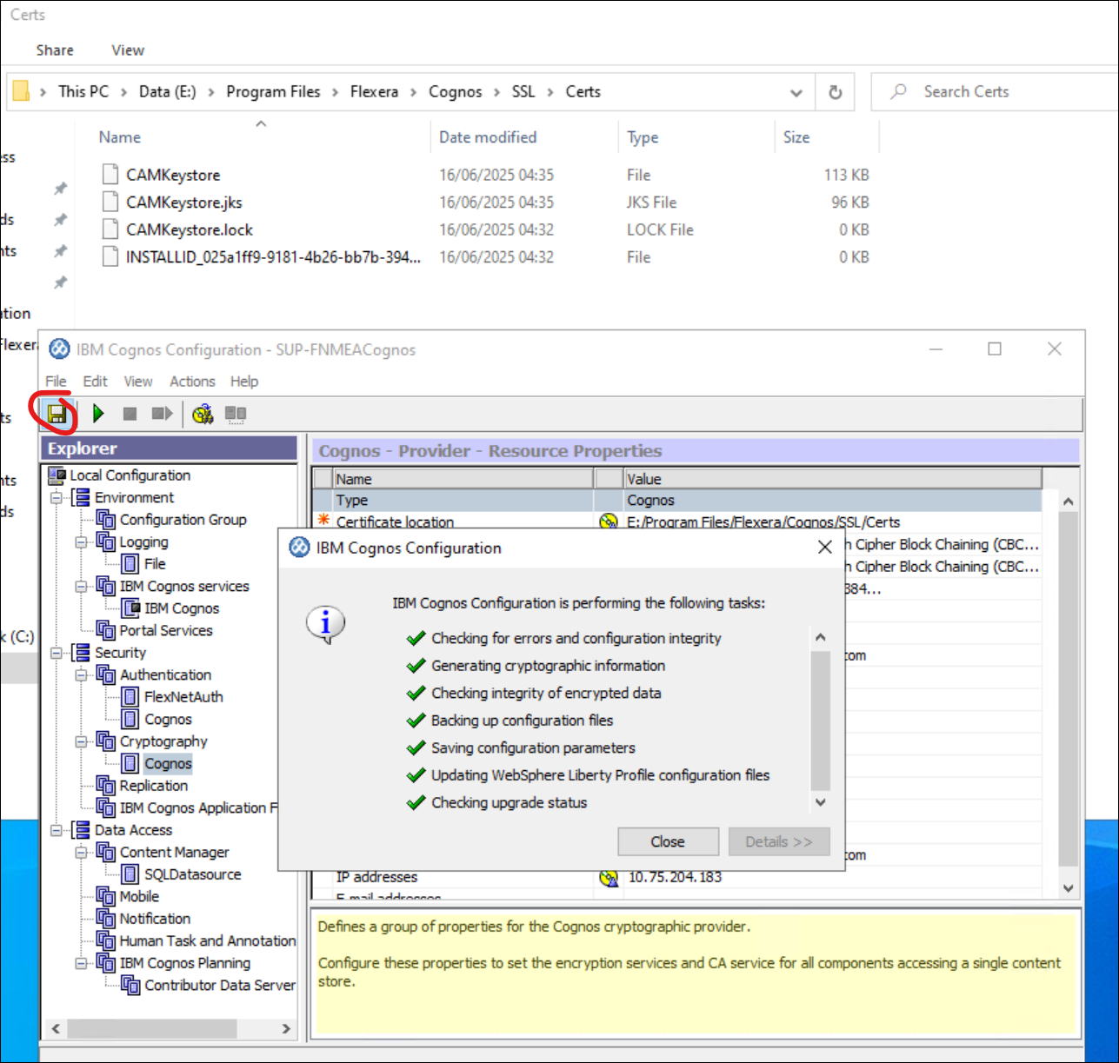
Task: Click the Logging node icon
Action: click(106, 542)
